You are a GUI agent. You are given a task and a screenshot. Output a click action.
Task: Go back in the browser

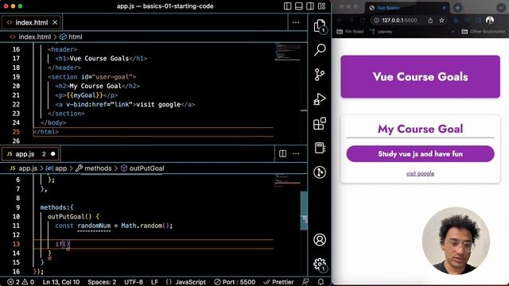340,20
